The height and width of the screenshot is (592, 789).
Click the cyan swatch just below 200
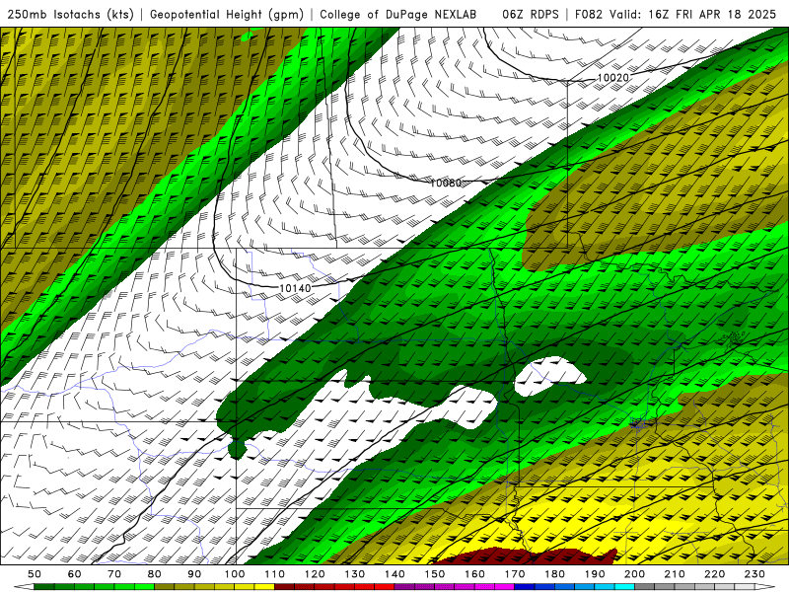point(624,587)
